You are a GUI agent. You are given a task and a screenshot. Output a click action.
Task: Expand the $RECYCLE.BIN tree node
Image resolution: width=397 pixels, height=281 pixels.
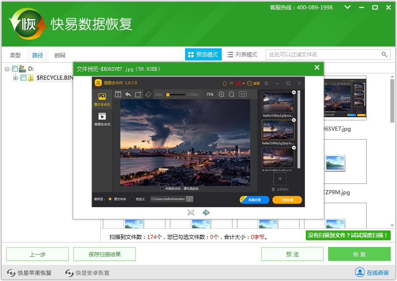(15, 77)
